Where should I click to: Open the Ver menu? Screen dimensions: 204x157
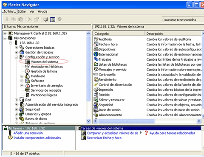point(32,11)
